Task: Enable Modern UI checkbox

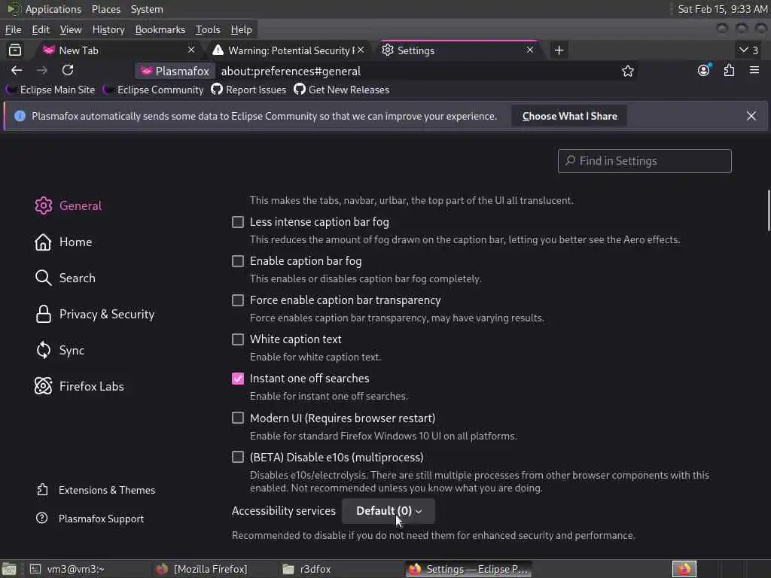Action: point(238,418)
